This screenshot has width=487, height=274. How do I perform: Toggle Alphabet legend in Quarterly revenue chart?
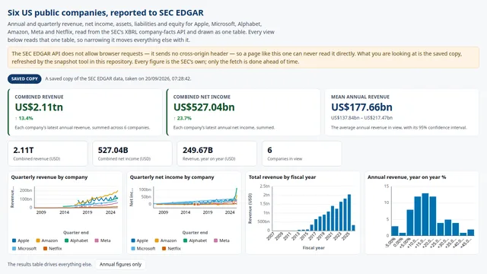[76, 241]
